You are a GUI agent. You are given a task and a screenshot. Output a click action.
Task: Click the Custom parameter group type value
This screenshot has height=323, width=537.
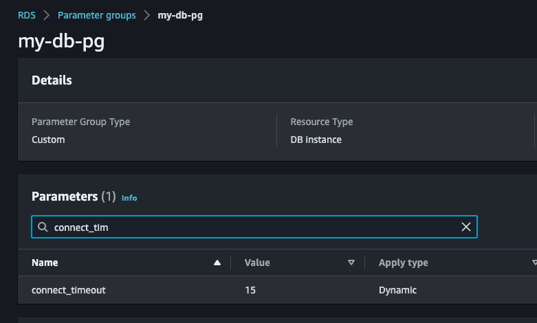(x=48, y=140)
